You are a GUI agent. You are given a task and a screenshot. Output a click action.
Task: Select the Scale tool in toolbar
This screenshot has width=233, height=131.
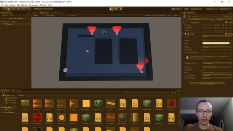pos(19,9)
